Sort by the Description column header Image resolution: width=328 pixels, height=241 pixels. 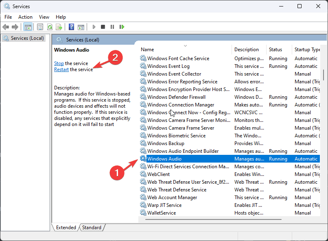click(249, 50)
